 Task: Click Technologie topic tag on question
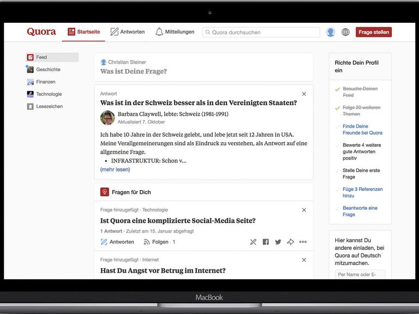pyautogui.click(x=155, y=210)
